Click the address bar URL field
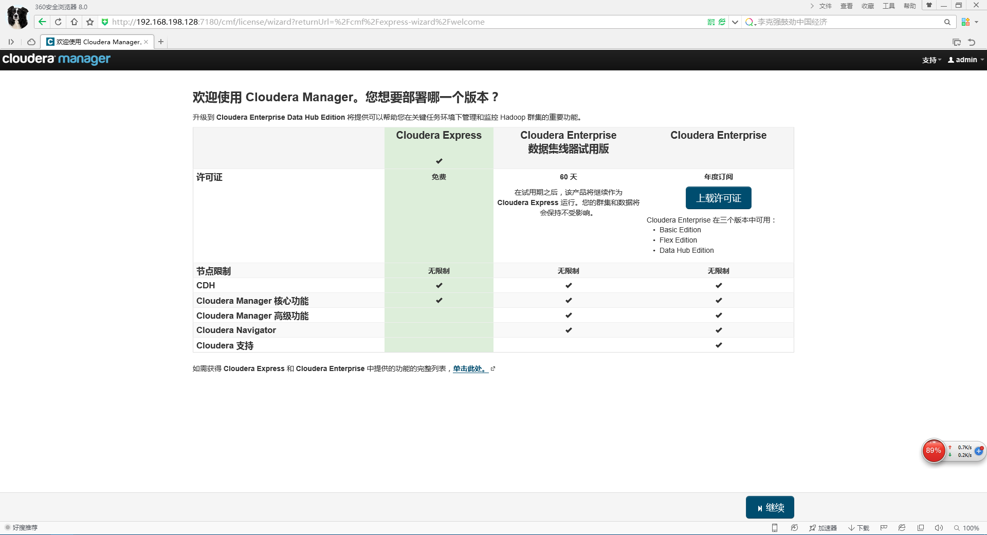987x535 pixels. [406, 22]
